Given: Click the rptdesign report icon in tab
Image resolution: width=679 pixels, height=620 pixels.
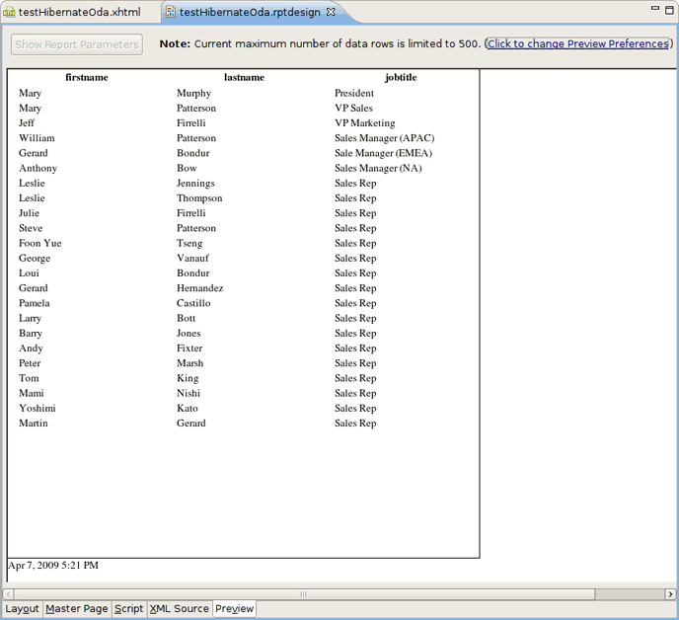Looking at the screenshot, I should (x=171, y=12).
